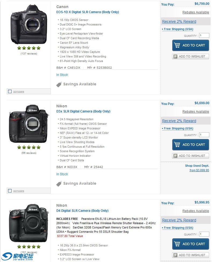Add the Canon EOS-1D X to cart

191,45
